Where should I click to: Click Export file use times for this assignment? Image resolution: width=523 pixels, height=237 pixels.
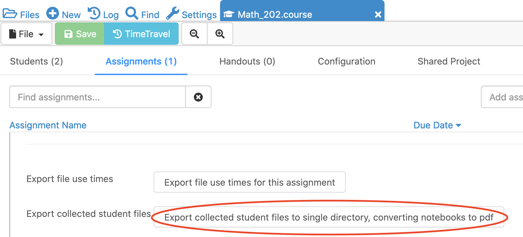tap(249, 182)
